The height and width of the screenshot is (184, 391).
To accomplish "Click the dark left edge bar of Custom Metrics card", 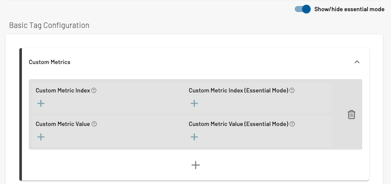I will pyautogui.click(x=21, y=114).
